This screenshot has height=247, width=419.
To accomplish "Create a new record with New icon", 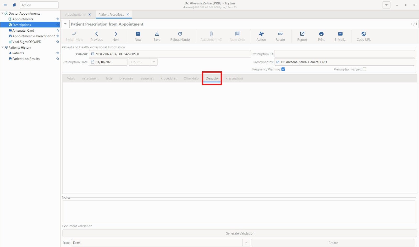I will [138, 34].
